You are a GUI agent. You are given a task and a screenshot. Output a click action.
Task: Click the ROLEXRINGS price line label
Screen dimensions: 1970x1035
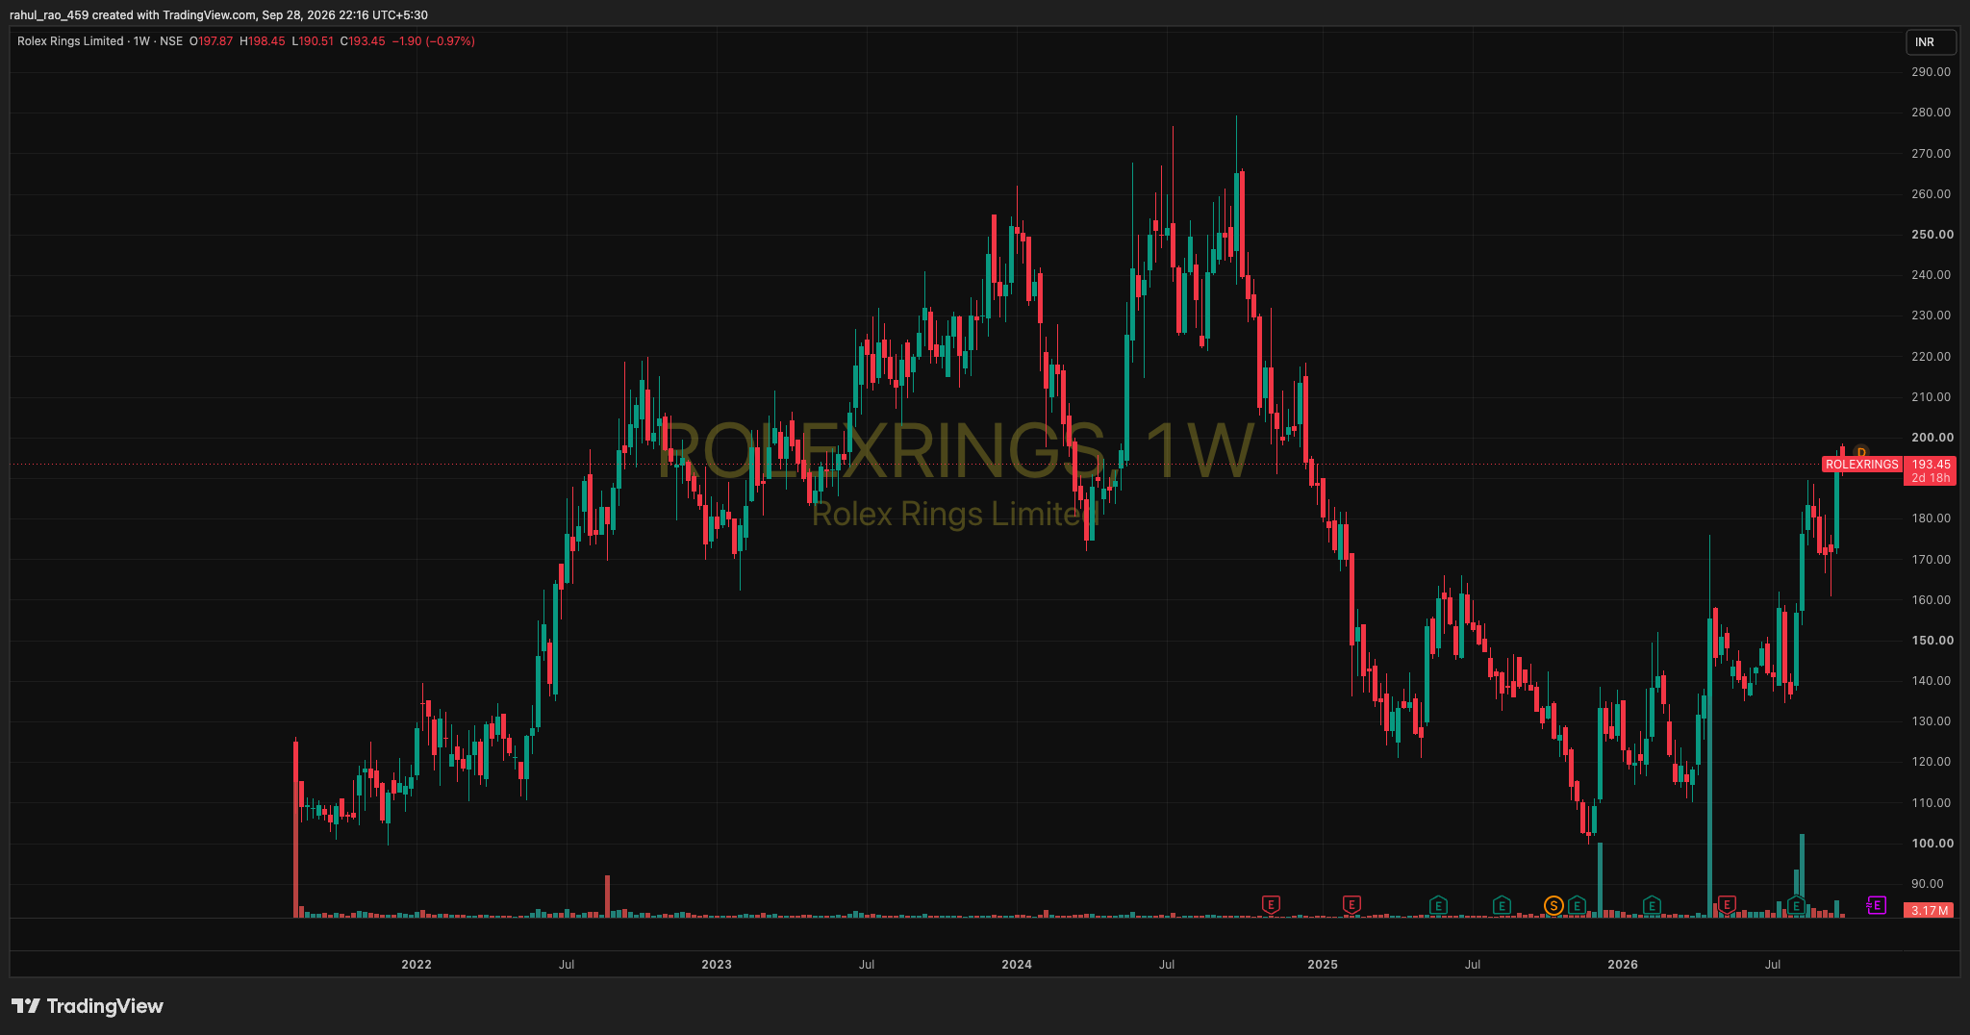click(1862, 465)
